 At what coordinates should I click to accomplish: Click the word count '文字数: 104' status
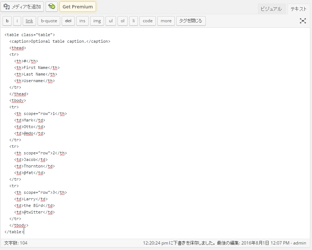click(16, 243)
